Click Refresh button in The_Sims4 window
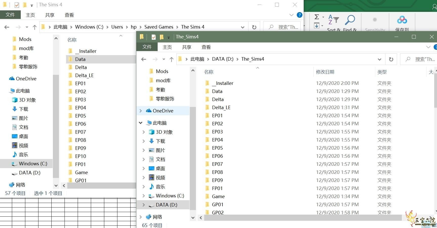The width and height of the screenshot is (437, 228). (391, 59)
